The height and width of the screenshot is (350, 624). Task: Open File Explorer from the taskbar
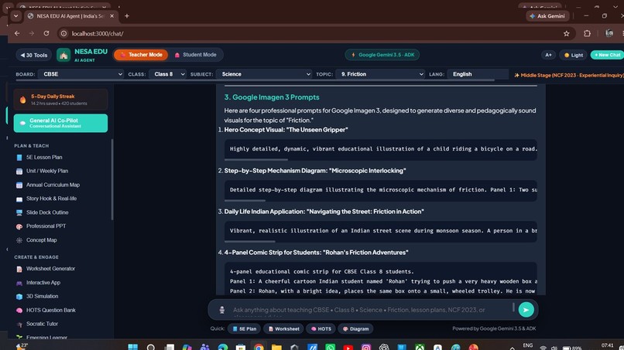point(276,347)
